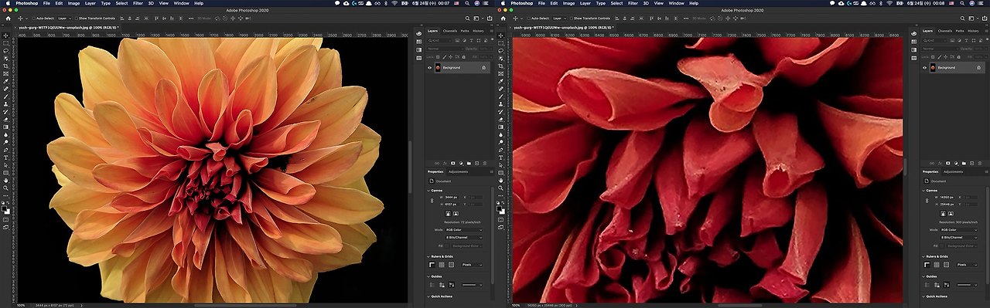This screenshot has height=308, width=990.
Task: Collapse the Canvas section in left Properties panel
Action: point(428,190)
